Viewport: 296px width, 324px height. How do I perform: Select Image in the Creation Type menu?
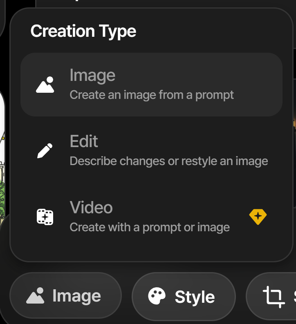pos(151,85)
